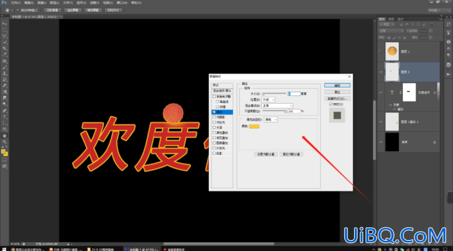453x251 pixels.
Task: Enable the Bevel and Emboss style checkbox
Action: pyautogui.click(x=214, y=97)
